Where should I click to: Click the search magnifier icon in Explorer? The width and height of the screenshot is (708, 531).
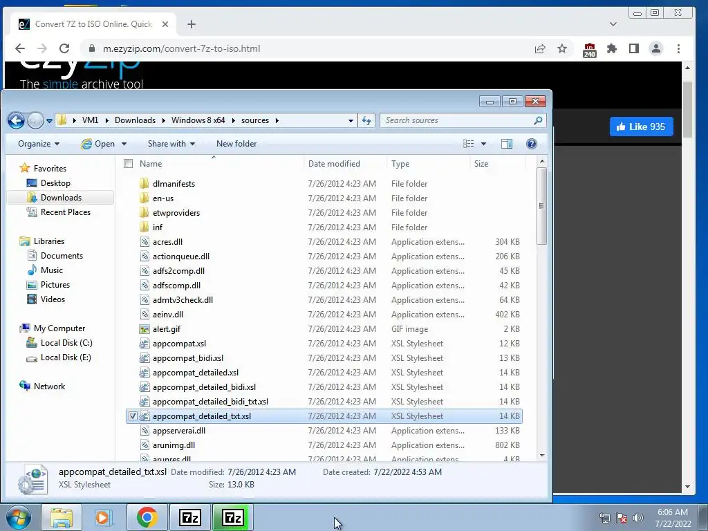[538, 120]
